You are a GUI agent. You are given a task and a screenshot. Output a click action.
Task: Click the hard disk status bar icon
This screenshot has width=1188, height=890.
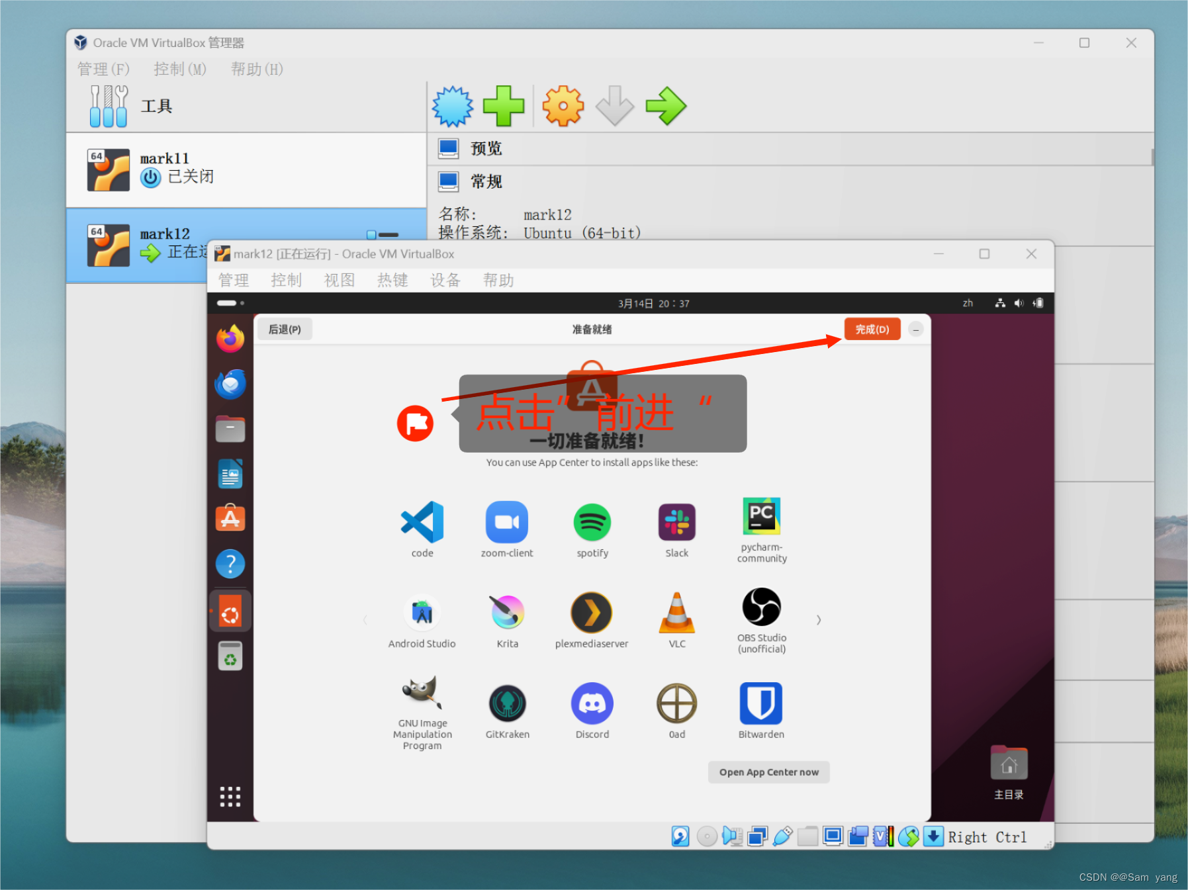(x=680, y=836)
